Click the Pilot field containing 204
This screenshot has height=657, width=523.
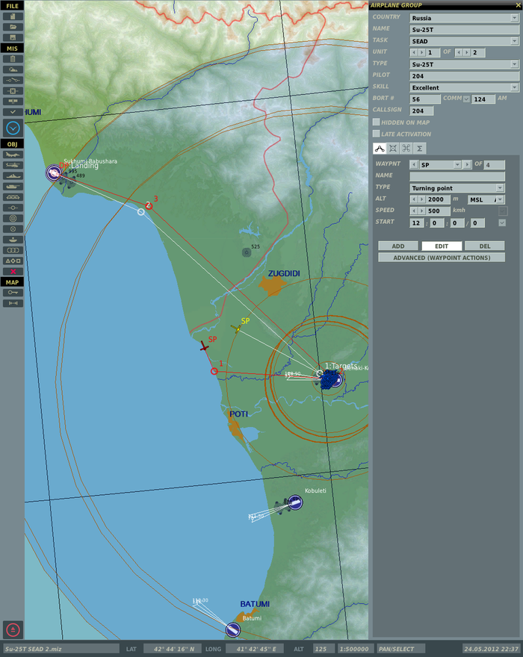[464, 76]
